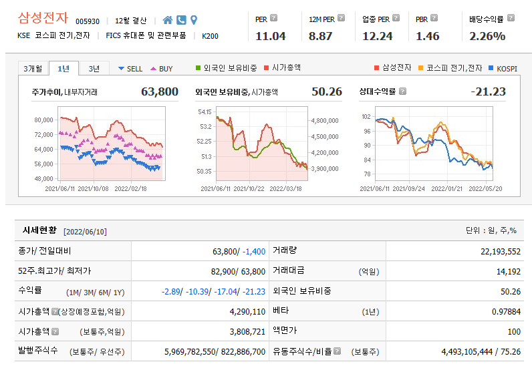Image resolution: width=532 pixels, height=370 pixels.
Task: Click the foreign ownership 50.26 chart heading value
Action: 327,91
